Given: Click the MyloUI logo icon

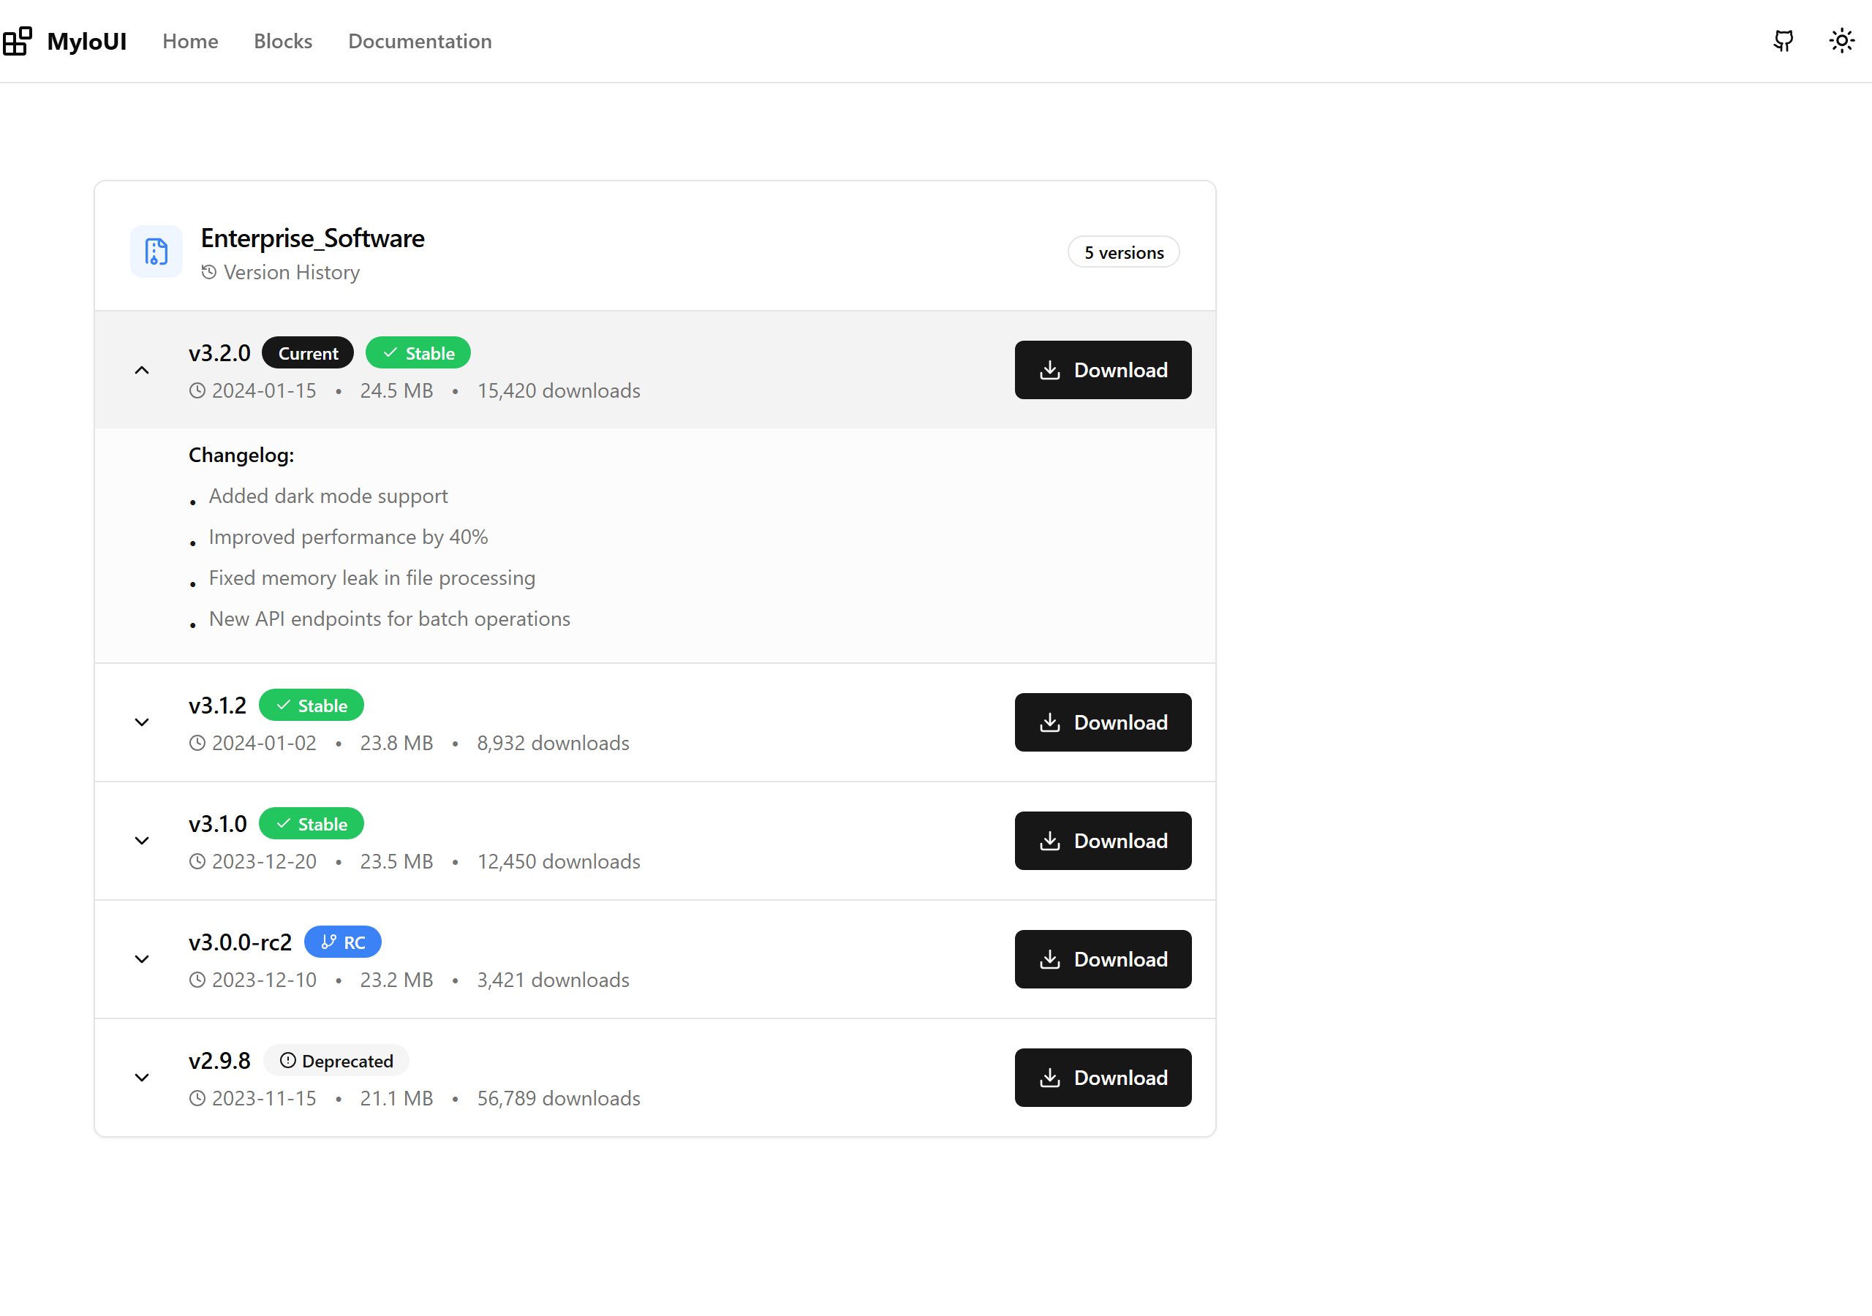Looking at the screenshot, I should point(17,41).
